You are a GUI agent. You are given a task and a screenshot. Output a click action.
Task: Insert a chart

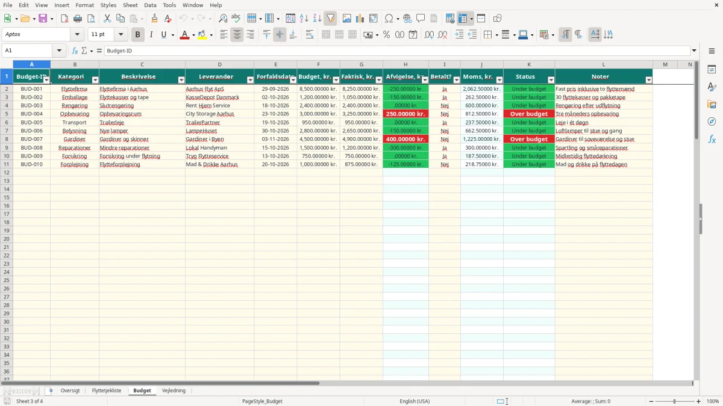(360, 19)
